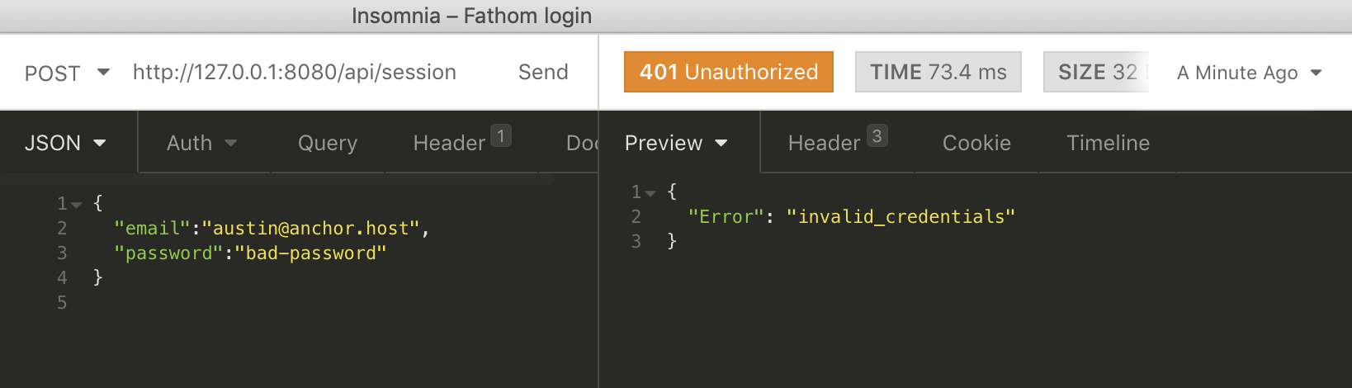1352x388 pixels.
Task: Click the response Header count badge 3
Action: pos(877,135)
